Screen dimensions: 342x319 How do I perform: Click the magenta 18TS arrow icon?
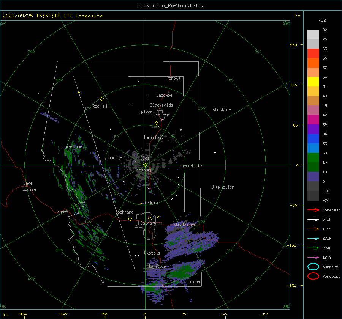[313, 258]
